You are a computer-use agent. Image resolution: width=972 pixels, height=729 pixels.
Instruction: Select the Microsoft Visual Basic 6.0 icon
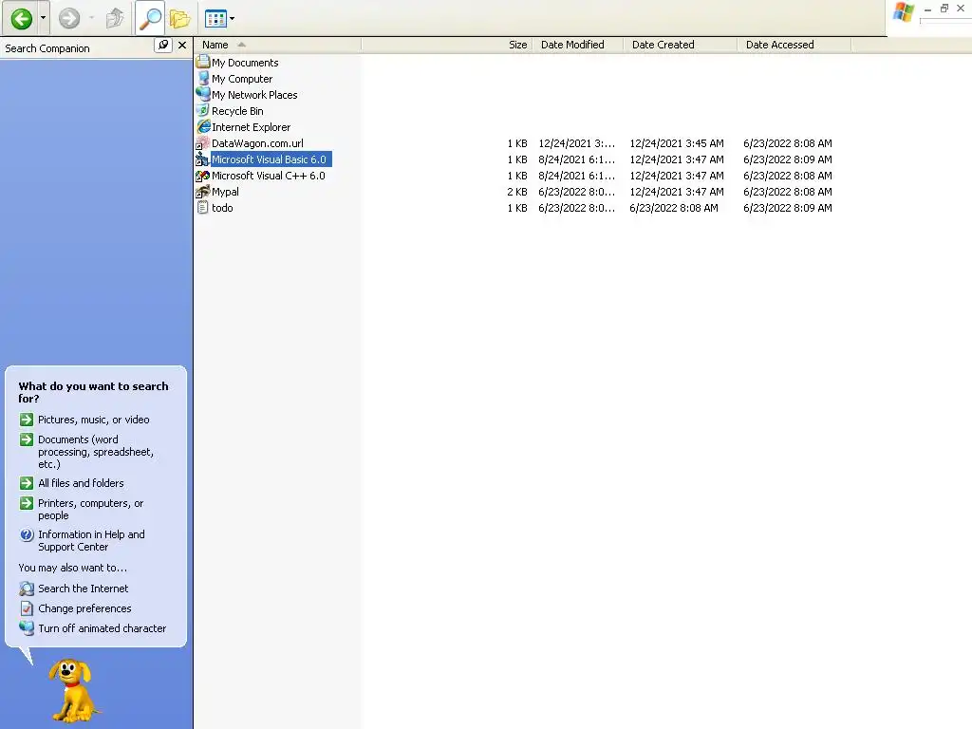click(203, 159)
